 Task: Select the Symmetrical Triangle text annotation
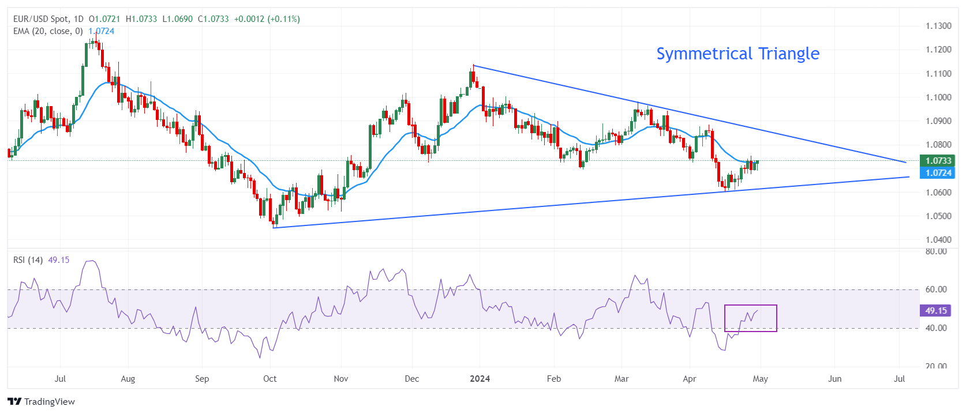coord(737,54)
